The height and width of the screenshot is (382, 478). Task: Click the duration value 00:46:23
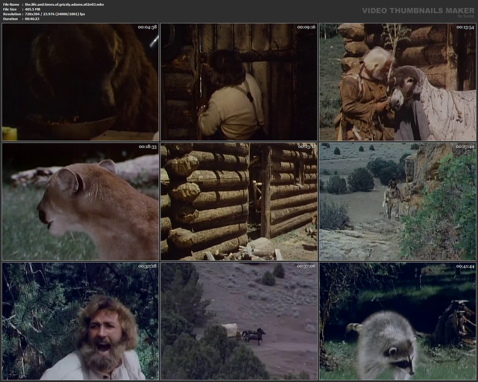(x=32, y=19)
